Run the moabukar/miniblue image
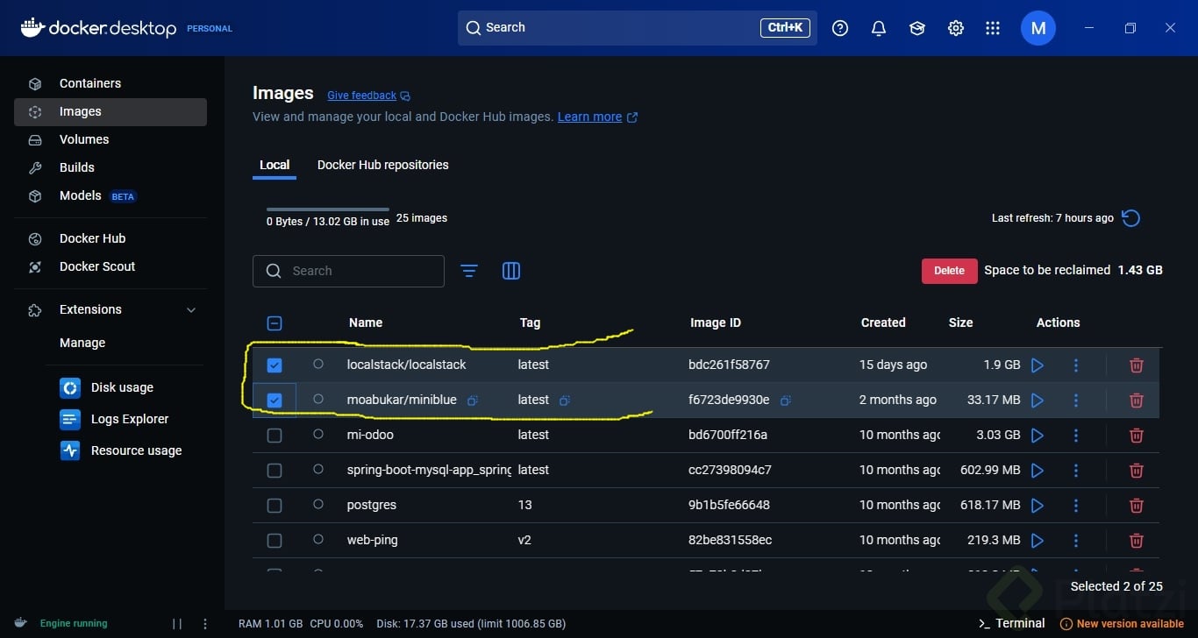The height and width of the screenshot is (638, 1198). click(1038, 400)
